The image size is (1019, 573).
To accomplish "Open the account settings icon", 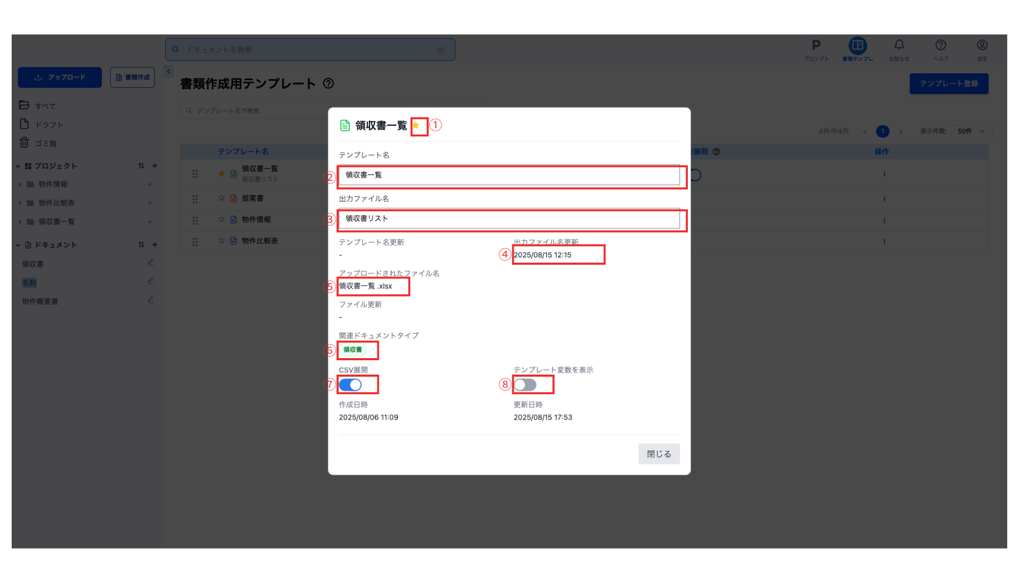I will 982,46.
